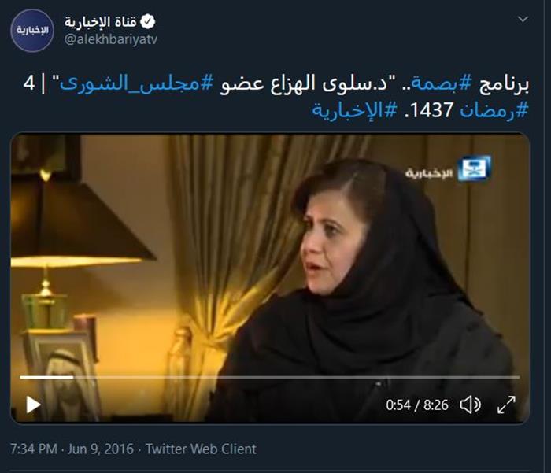The width and height of the screenshot is (551, 473).
Task: Open the قناة الإخبارية display name
Action: [x=100, y=22]
